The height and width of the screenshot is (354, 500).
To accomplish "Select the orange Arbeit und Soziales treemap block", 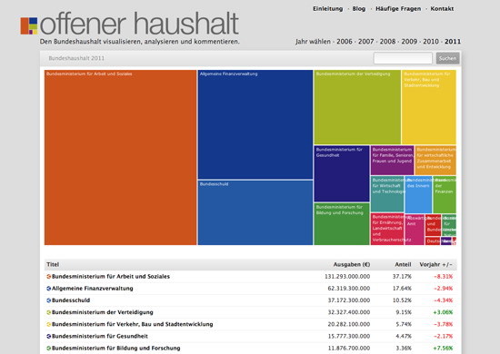I will pyautogui.click(x=121, y=158).
